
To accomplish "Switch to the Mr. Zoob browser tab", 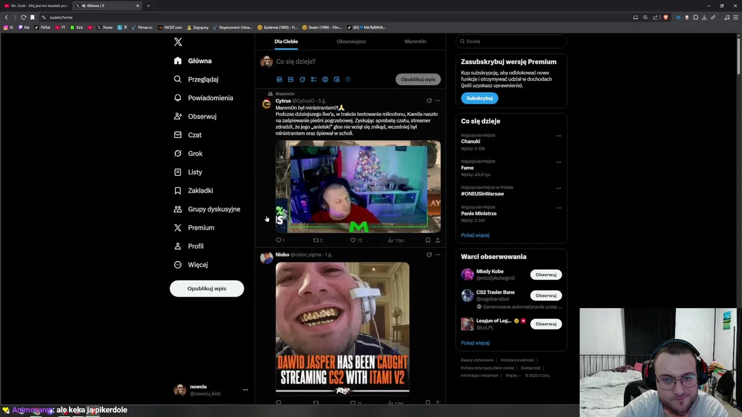I will tap(36, 6).
